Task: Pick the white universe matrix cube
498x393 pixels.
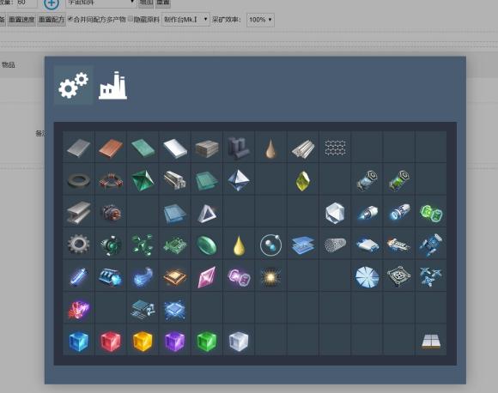Action: pos(239,342)
